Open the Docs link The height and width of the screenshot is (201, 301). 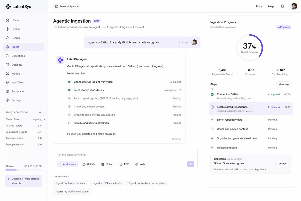[x=259, y=6]
